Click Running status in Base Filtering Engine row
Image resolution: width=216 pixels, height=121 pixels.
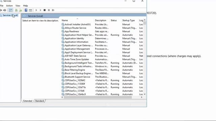[x=115, y=70]
